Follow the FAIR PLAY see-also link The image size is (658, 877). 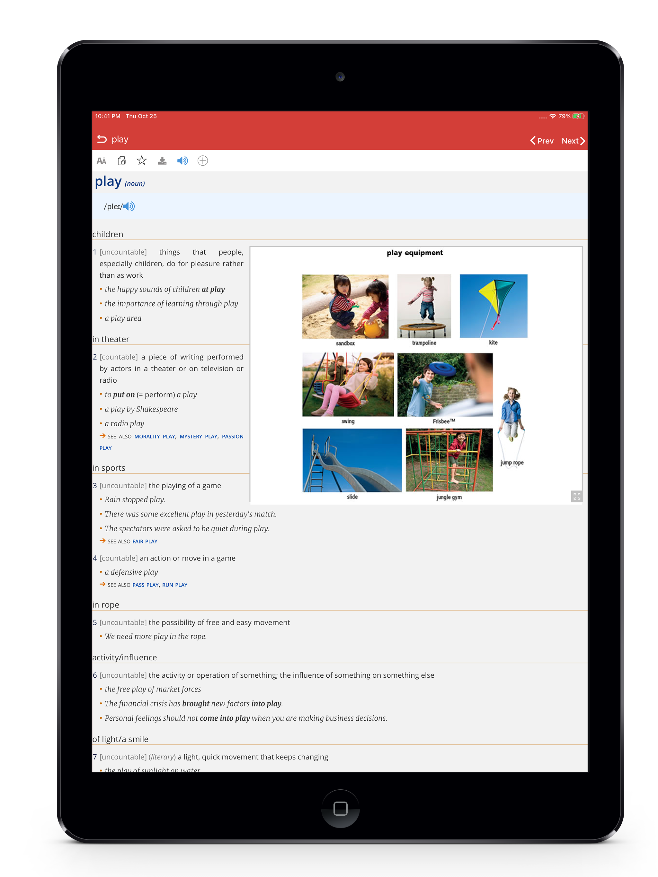145,541
